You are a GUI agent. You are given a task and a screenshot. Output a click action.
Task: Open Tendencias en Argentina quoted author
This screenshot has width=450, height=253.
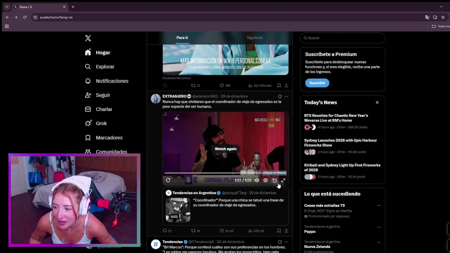click(194, 193)
